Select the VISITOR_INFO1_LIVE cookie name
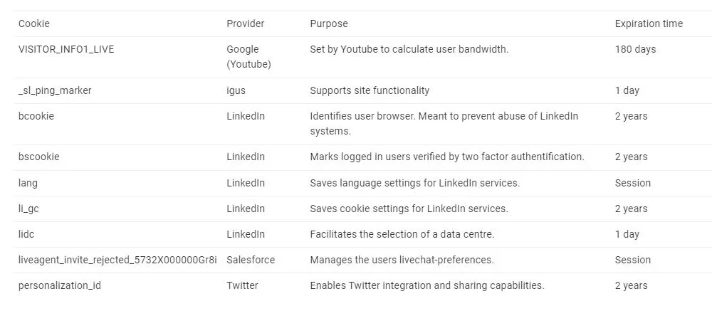 [66, 49]
